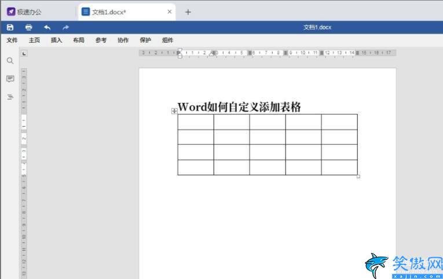Redo the last undone action

65,27
